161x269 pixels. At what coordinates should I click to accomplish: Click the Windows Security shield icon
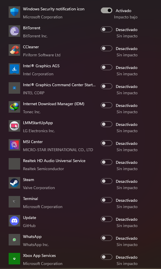coord(14,12)
